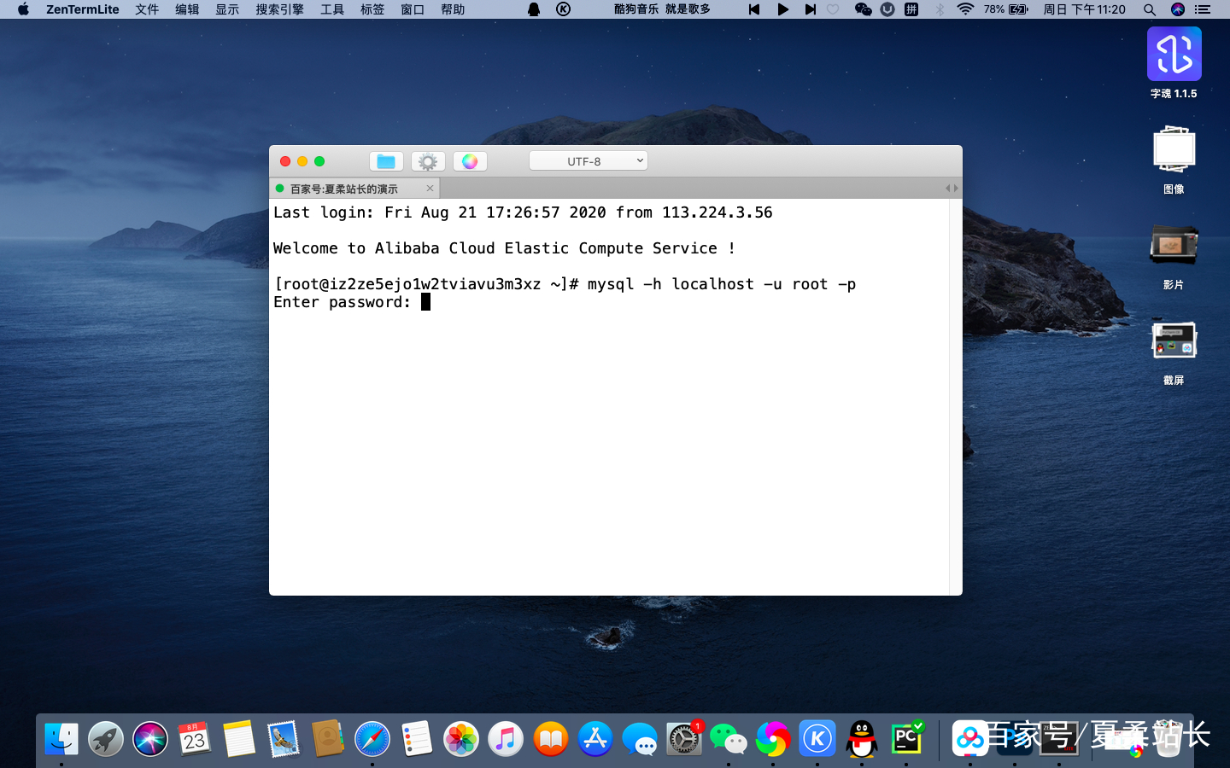Skip to next track in menu bar
Screen dimensions: 1230x768
pyautogui.click(x=810, y=9)
